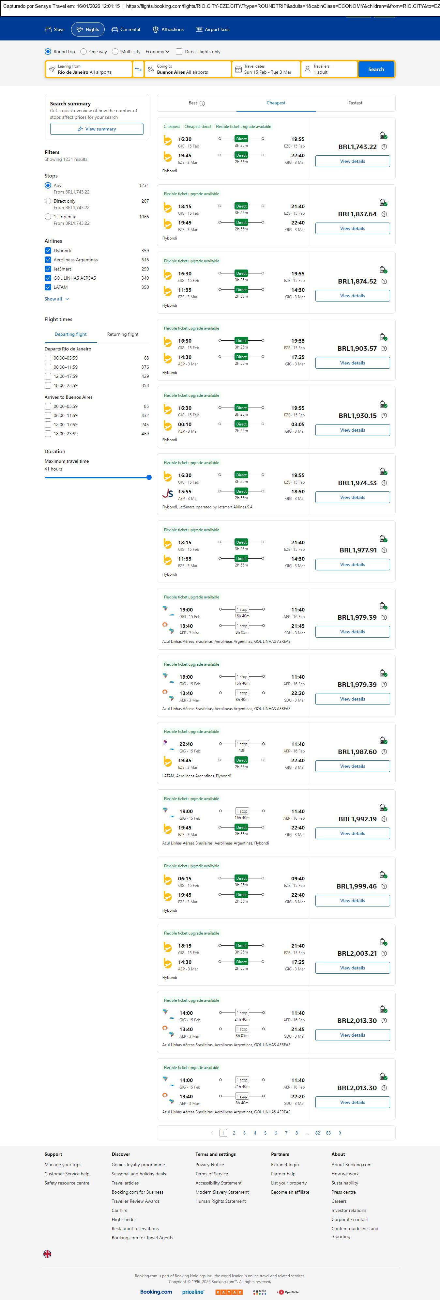Click the luggage icon above BRL1,837.64
440x1300 pixels.
coord(383,202)
